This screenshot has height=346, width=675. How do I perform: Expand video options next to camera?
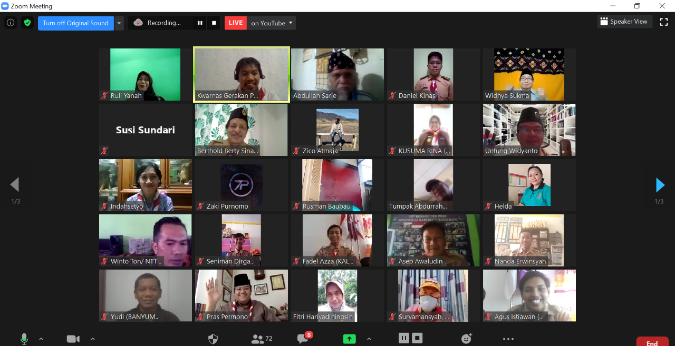pos(93,339)
